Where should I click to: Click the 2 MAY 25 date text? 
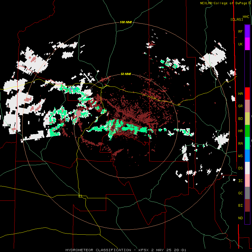point(161,250)
